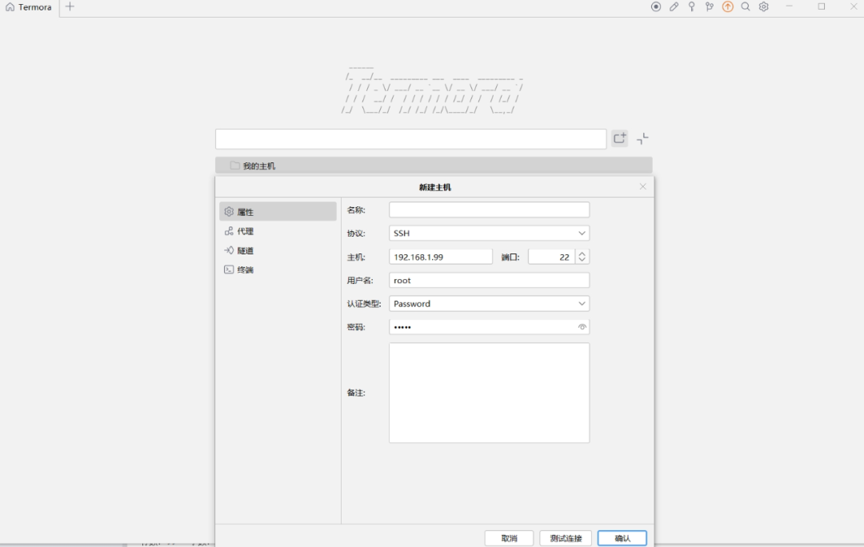Increase port with the up arrow
This screenshot has height=547, width=864.
pos(582,254)
